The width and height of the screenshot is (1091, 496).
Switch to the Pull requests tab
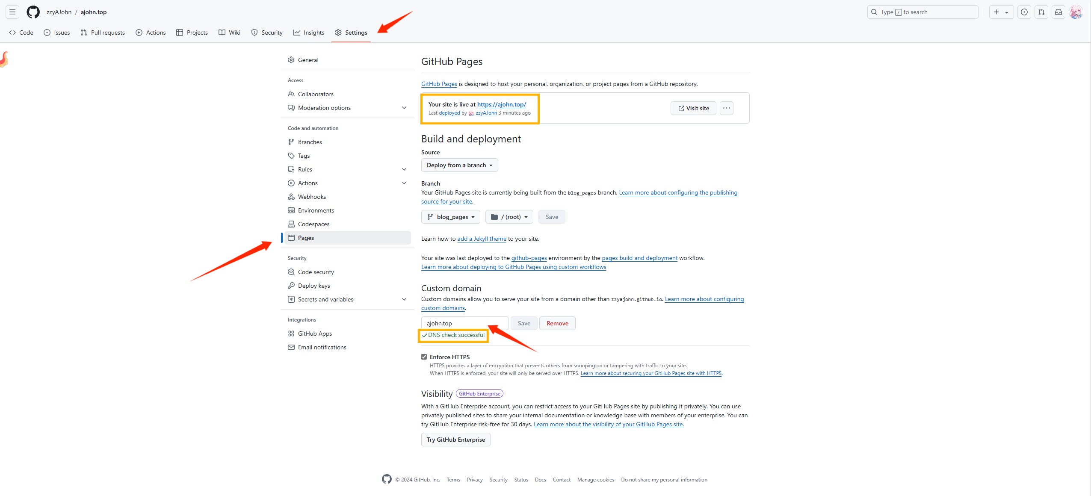tap(103, 32)
